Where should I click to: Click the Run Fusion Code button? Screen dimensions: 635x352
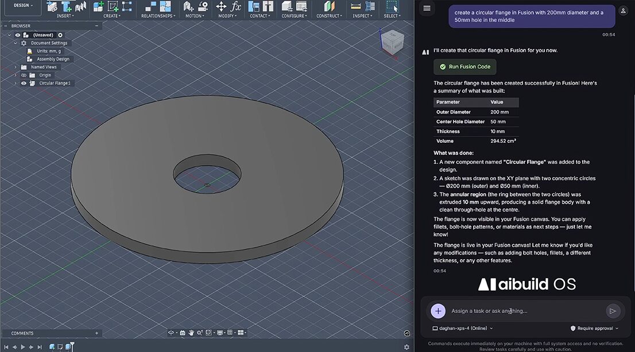pyautogui.click(x=465, y=67)
